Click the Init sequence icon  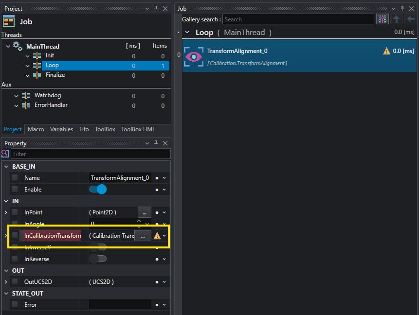pyautogui.click(x=37, y=56)
